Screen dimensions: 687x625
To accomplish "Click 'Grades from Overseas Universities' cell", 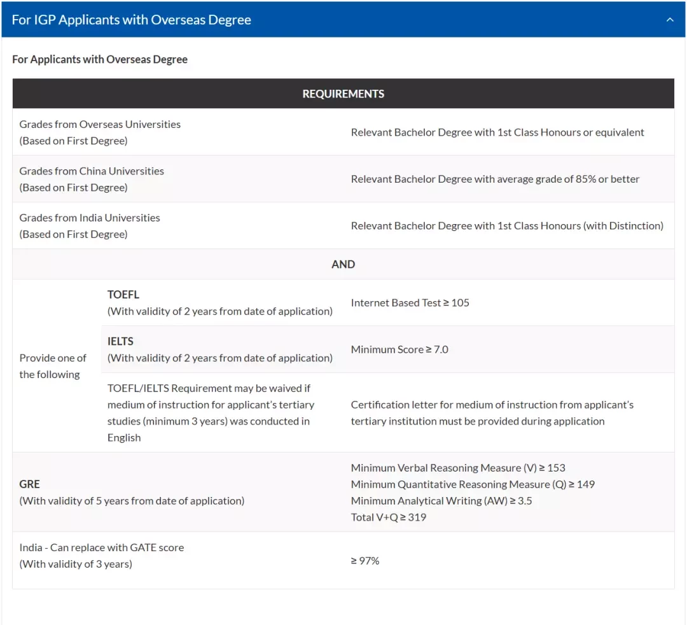I will pyautogui.click(x=100, y=132).
